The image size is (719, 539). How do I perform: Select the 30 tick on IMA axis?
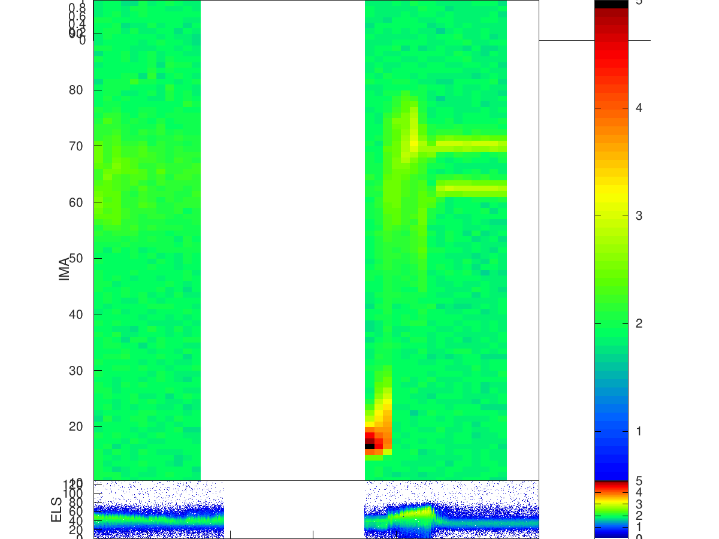point(75,370)
